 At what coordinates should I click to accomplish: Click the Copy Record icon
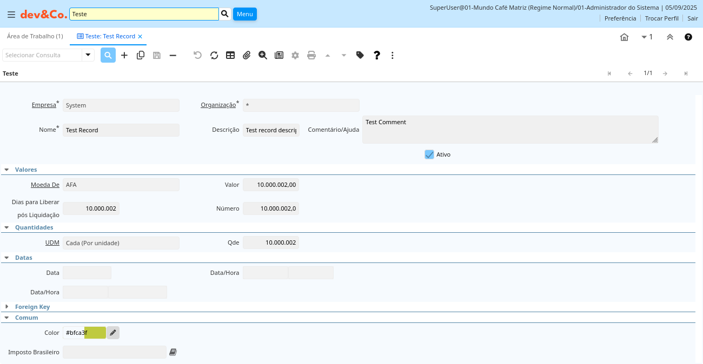(x=141, y=55)
